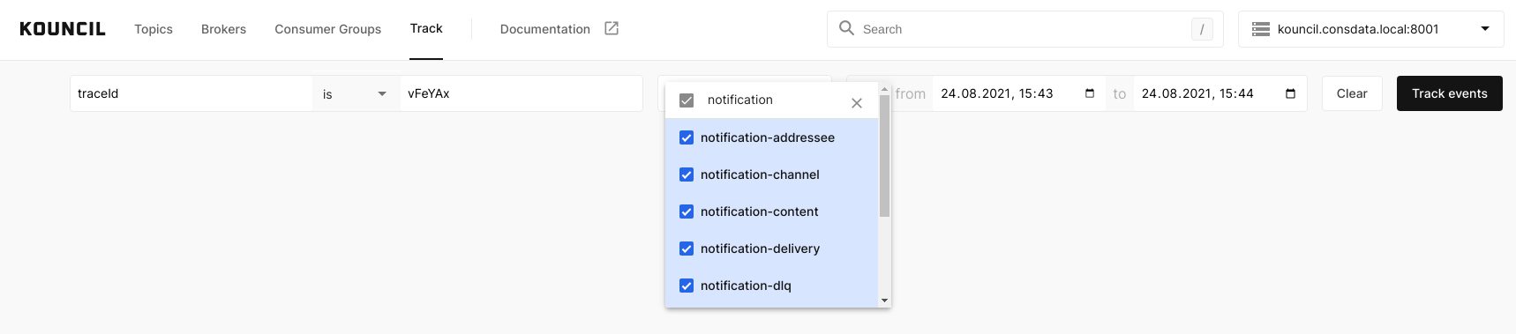The height and width of the screenshot is (334, 1516).
Task: Open Documentation external link icon
Action: coord(612,28)
